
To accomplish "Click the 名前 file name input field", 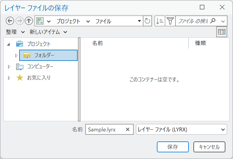I will coord(104,130).
